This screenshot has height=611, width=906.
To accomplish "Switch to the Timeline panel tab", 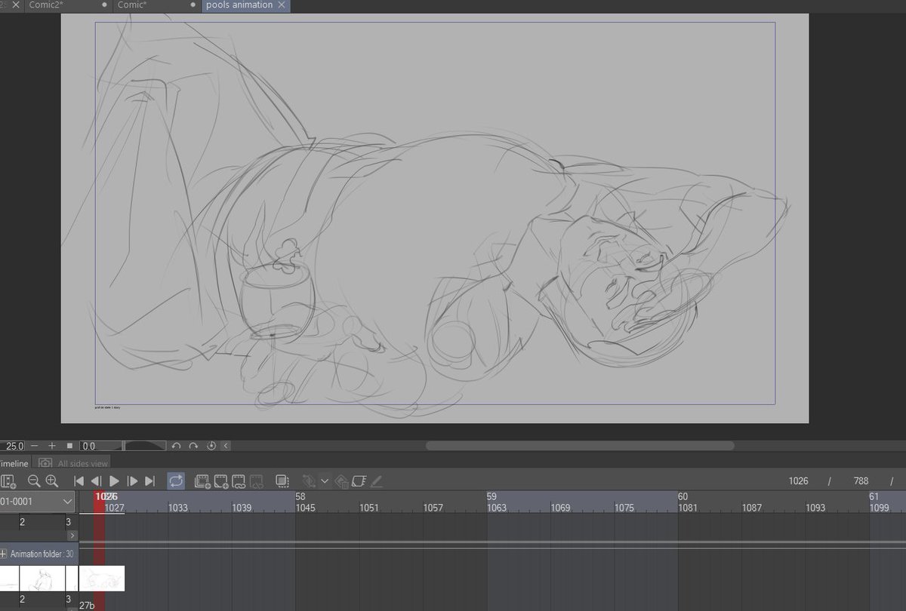I will click(14, 463).
